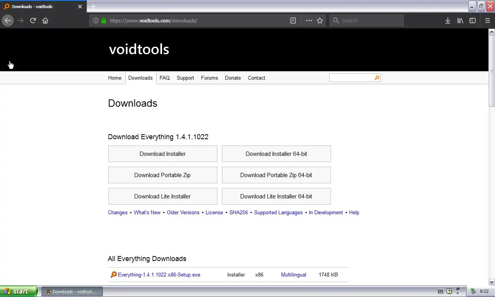
Task: Bookmark this page with the star icon
Action: click(x=320, y=20)
